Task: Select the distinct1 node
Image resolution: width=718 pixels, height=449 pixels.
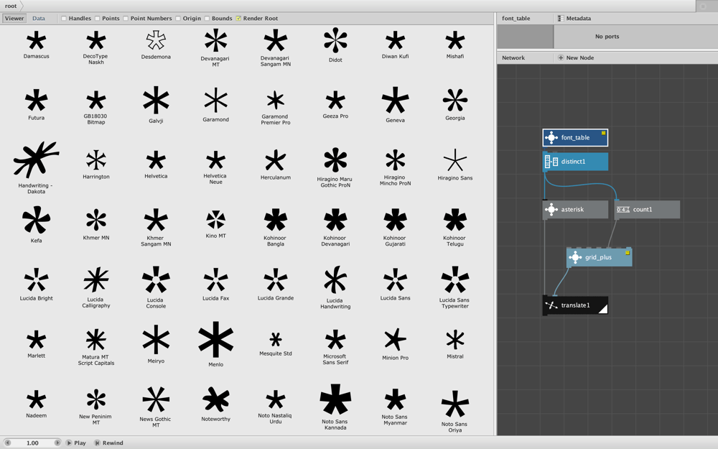Action: [575, 162]
